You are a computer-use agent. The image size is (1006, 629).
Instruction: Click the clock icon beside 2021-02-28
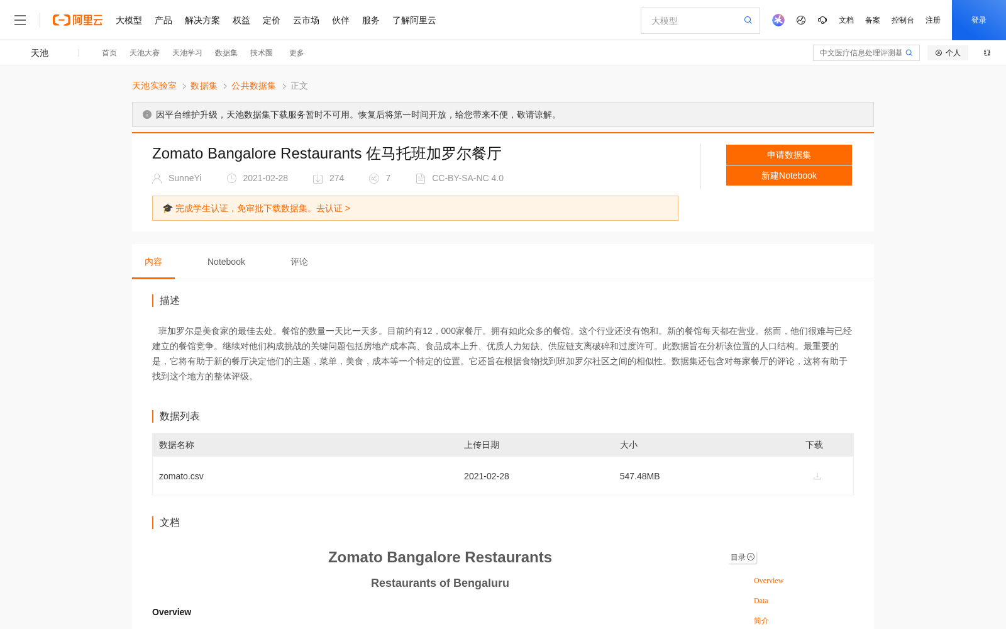[x=231, y=179]
